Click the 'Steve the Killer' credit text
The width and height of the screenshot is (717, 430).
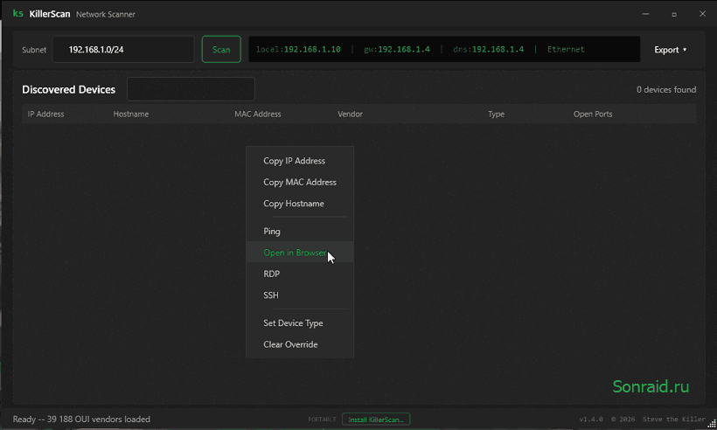tap(673, 419)
